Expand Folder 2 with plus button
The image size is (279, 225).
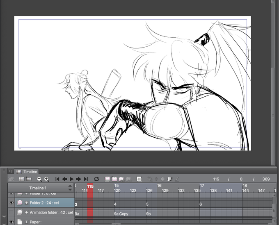(27, 203)
